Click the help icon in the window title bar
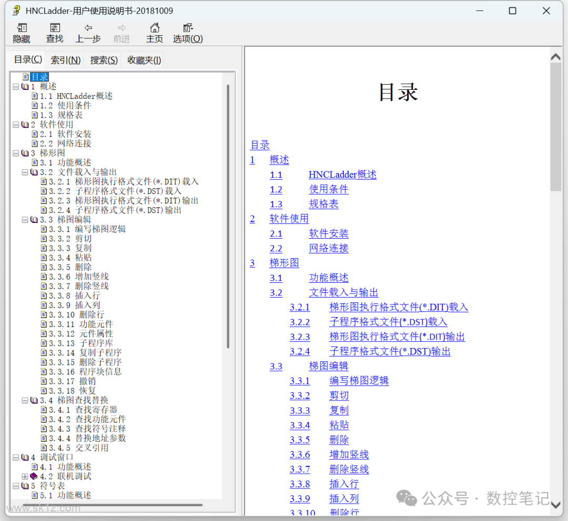This screenshot has height=521, width=568. pyautogui.click(x=16, y=11)
